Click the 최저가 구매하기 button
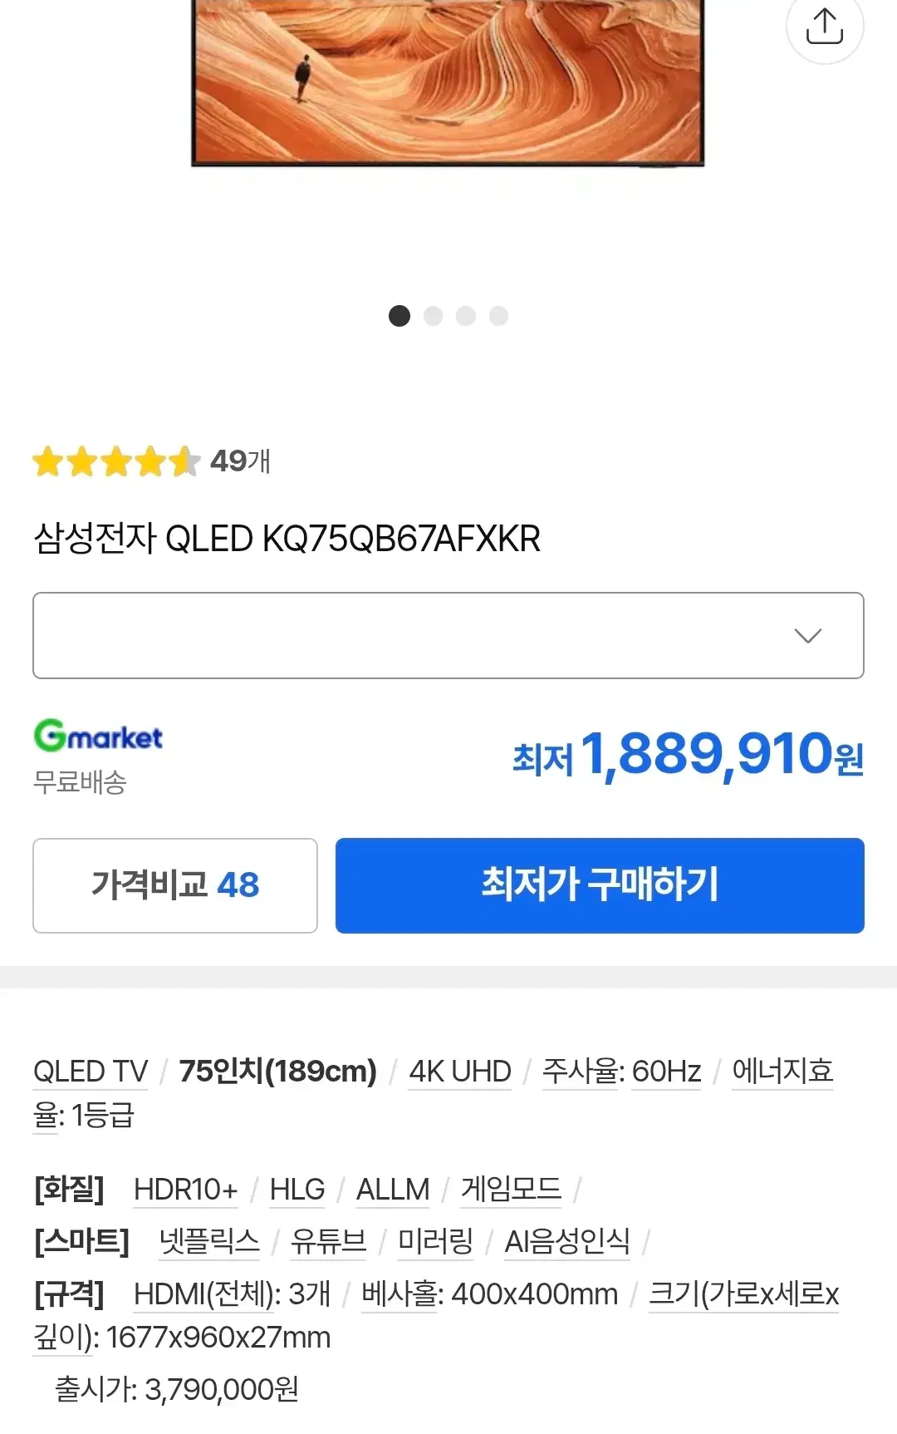 pos(600,885)
